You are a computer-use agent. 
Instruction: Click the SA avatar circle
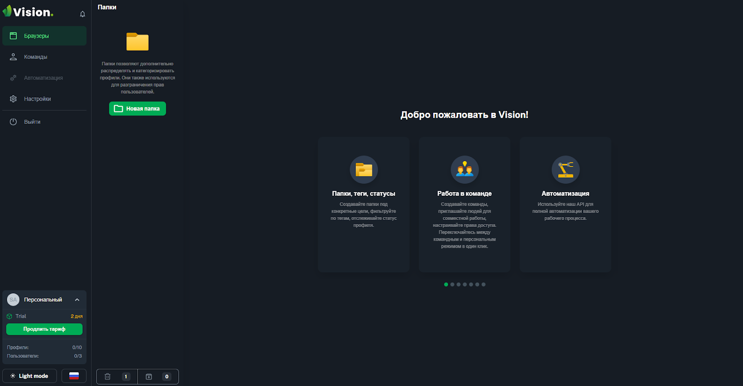tap(13, 300)
